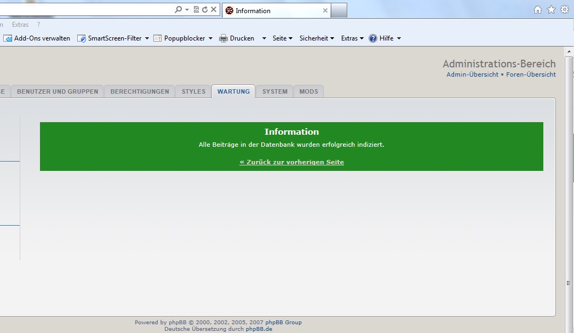Close the Information browser tab
The height and width of the screenshot is (333, 574).
pyautogui.click(x=325, y=10)
